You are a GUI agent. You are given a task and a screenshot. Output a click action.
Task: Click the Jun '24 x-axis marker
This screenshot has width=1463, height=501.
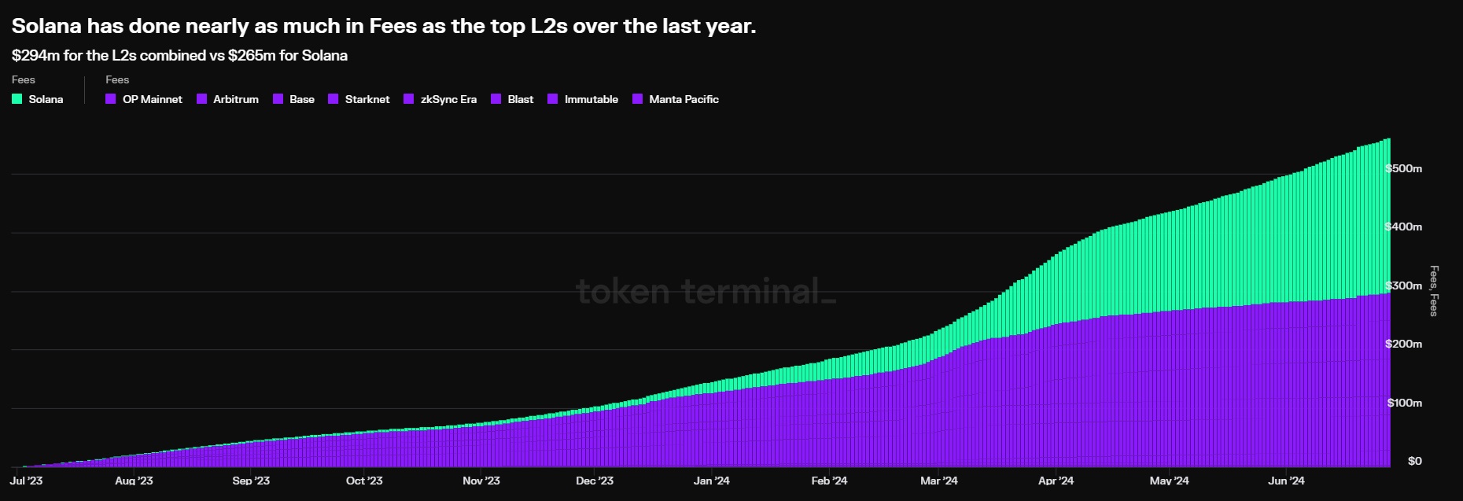point(1286,481)
